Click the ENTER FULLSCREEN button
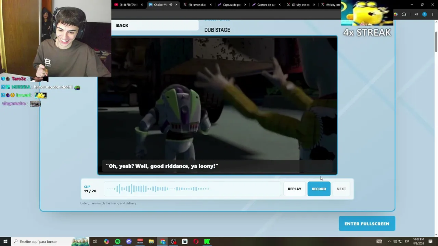The width and height of the screenshot is (438, 246). [x=367, y=224]
